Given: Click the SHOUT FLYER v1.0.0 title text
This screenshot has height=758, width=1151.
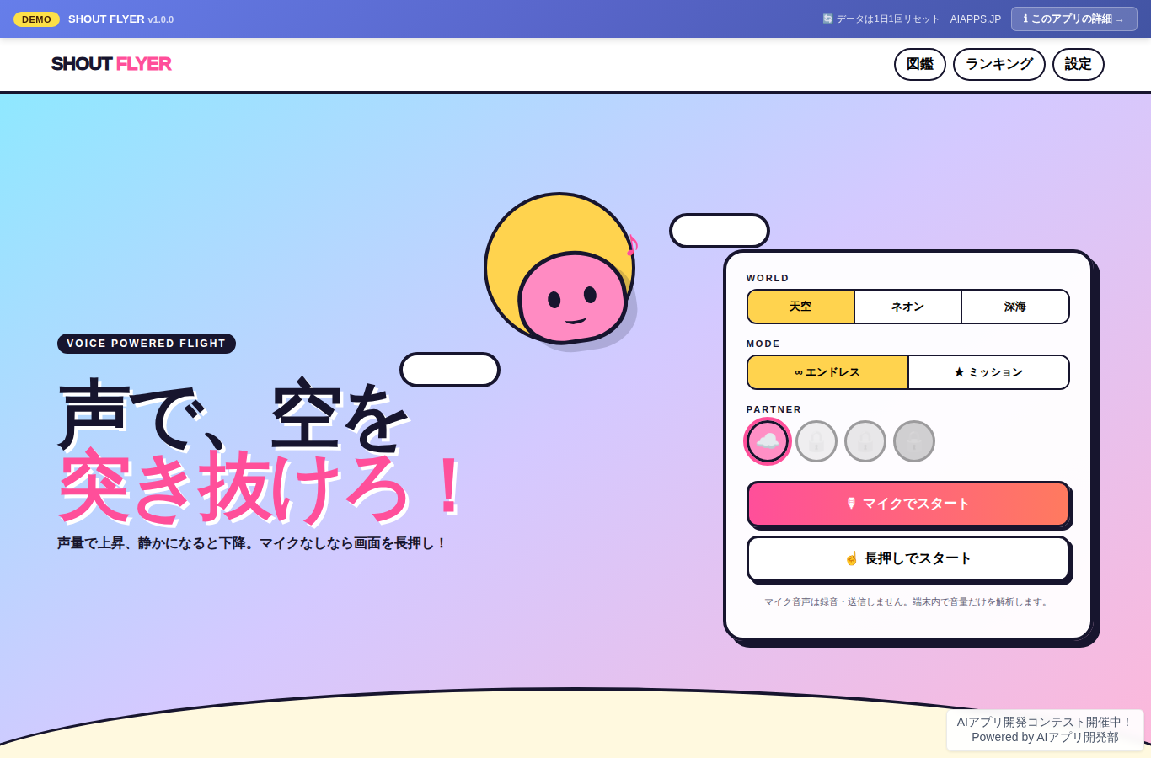Looking at the screenshot, I should [120, 19].
